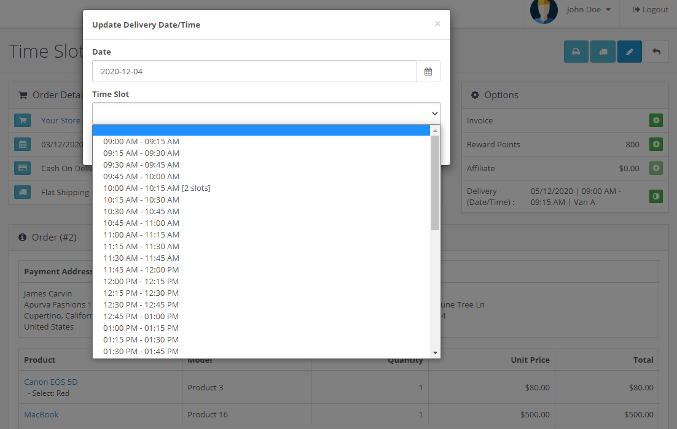
Task: Click the dropdown list scrollbar thumb
Action: 435,183
